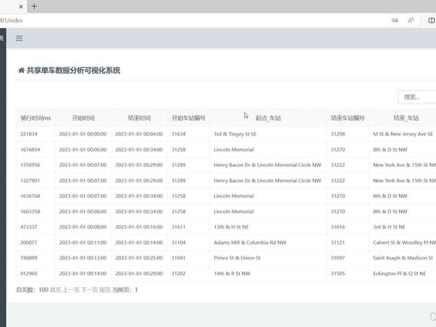This screenshot has height=327, width=436.
Task: Sort by 骑行时间ms column header
Action: [35, 118]
